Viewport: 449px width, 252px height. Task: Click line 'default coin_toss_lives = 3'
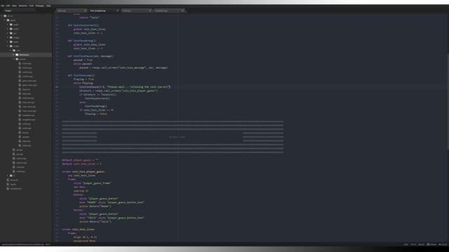click(x=81, y=164)
